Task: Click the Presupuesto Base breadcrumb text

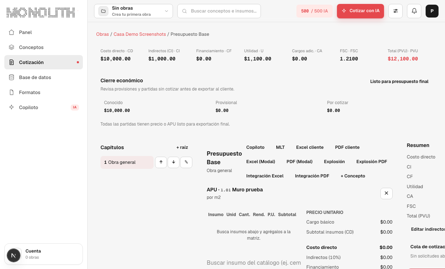Action: tap(190, 34)
